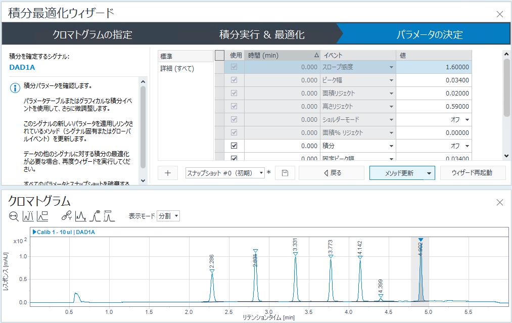This screenshot has height=323, width=512.
Task: Close the integration optimization wizard panel
Action: coord(499,14)
